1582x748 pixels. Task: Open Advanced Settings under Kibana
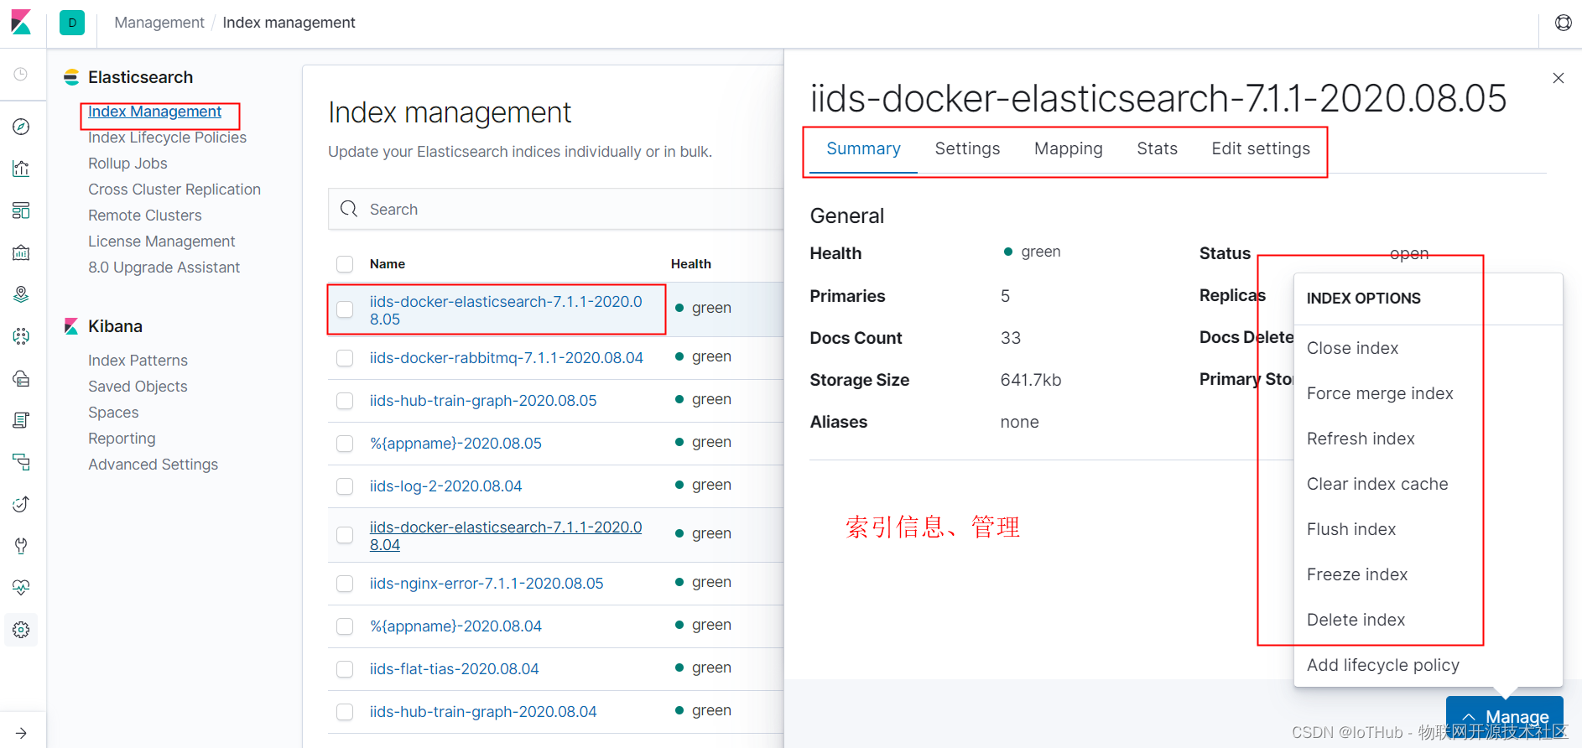[x=153, y=465]
